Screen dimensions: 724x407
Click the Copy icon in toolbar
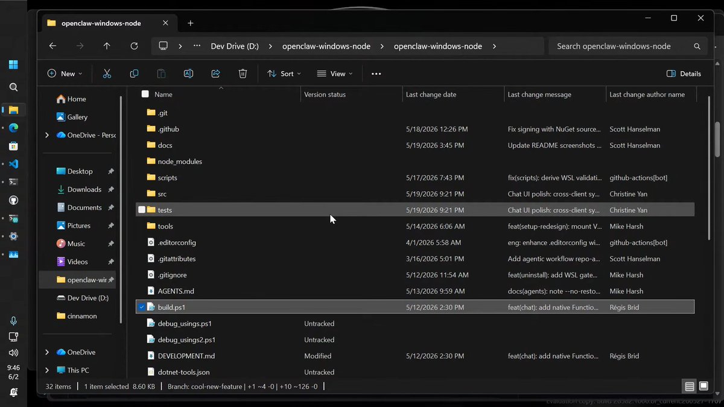click(x=134, y=74)
